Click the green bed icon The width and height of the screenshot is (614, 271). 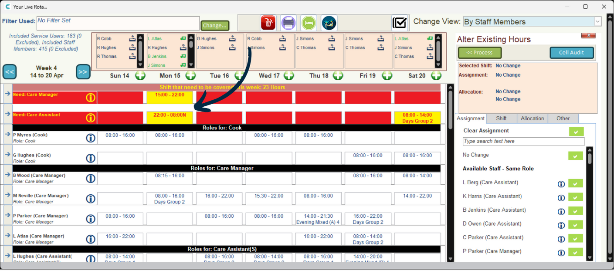click(309, 23)
